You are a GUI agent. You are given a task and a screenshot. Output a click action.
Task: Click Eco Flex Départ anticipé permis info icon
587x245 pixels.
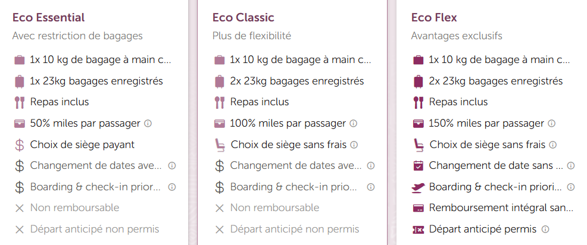[545, 229]
